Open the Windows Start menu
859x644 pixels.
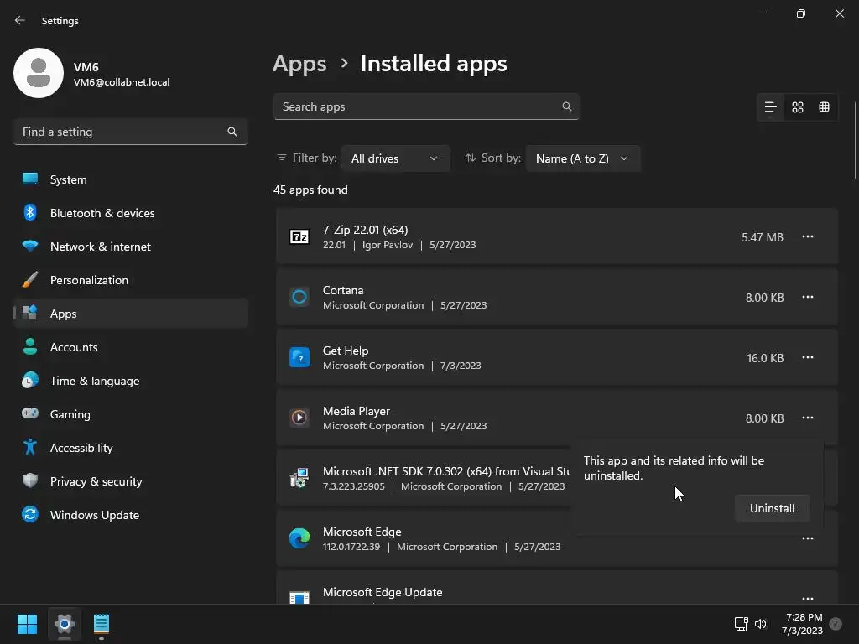click(27, 624)
